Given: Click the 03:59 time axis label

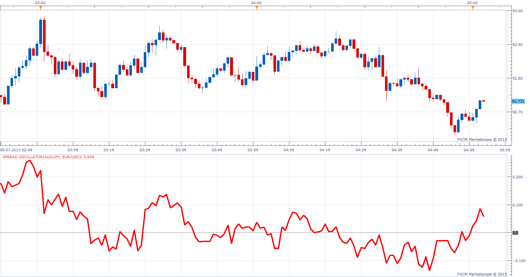Looking at the screenshot, I should pyautogui.click(x=253, y=150).
